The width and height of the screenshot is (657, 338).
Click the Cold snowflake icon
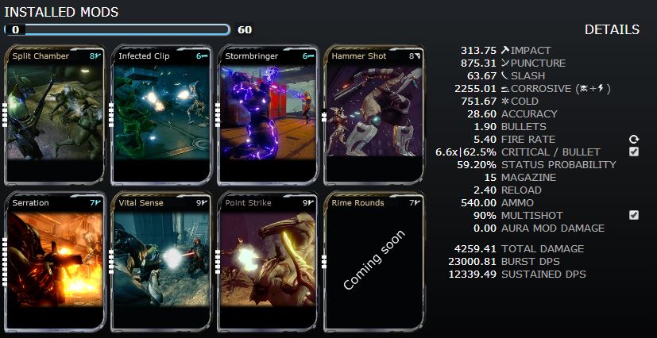tap(505, 102)
